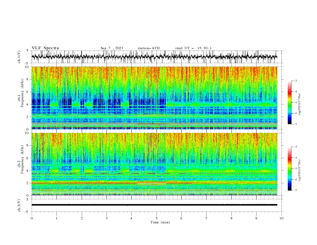
Task: Click the ch.2 spectrogram colorbar
Action: 289,169
